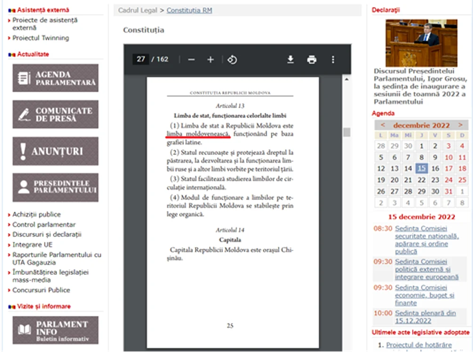Image resolution: width=473 pixels, height=353 pixels.
Task: Print the PDF document
Action: click(x=312, y=60)
